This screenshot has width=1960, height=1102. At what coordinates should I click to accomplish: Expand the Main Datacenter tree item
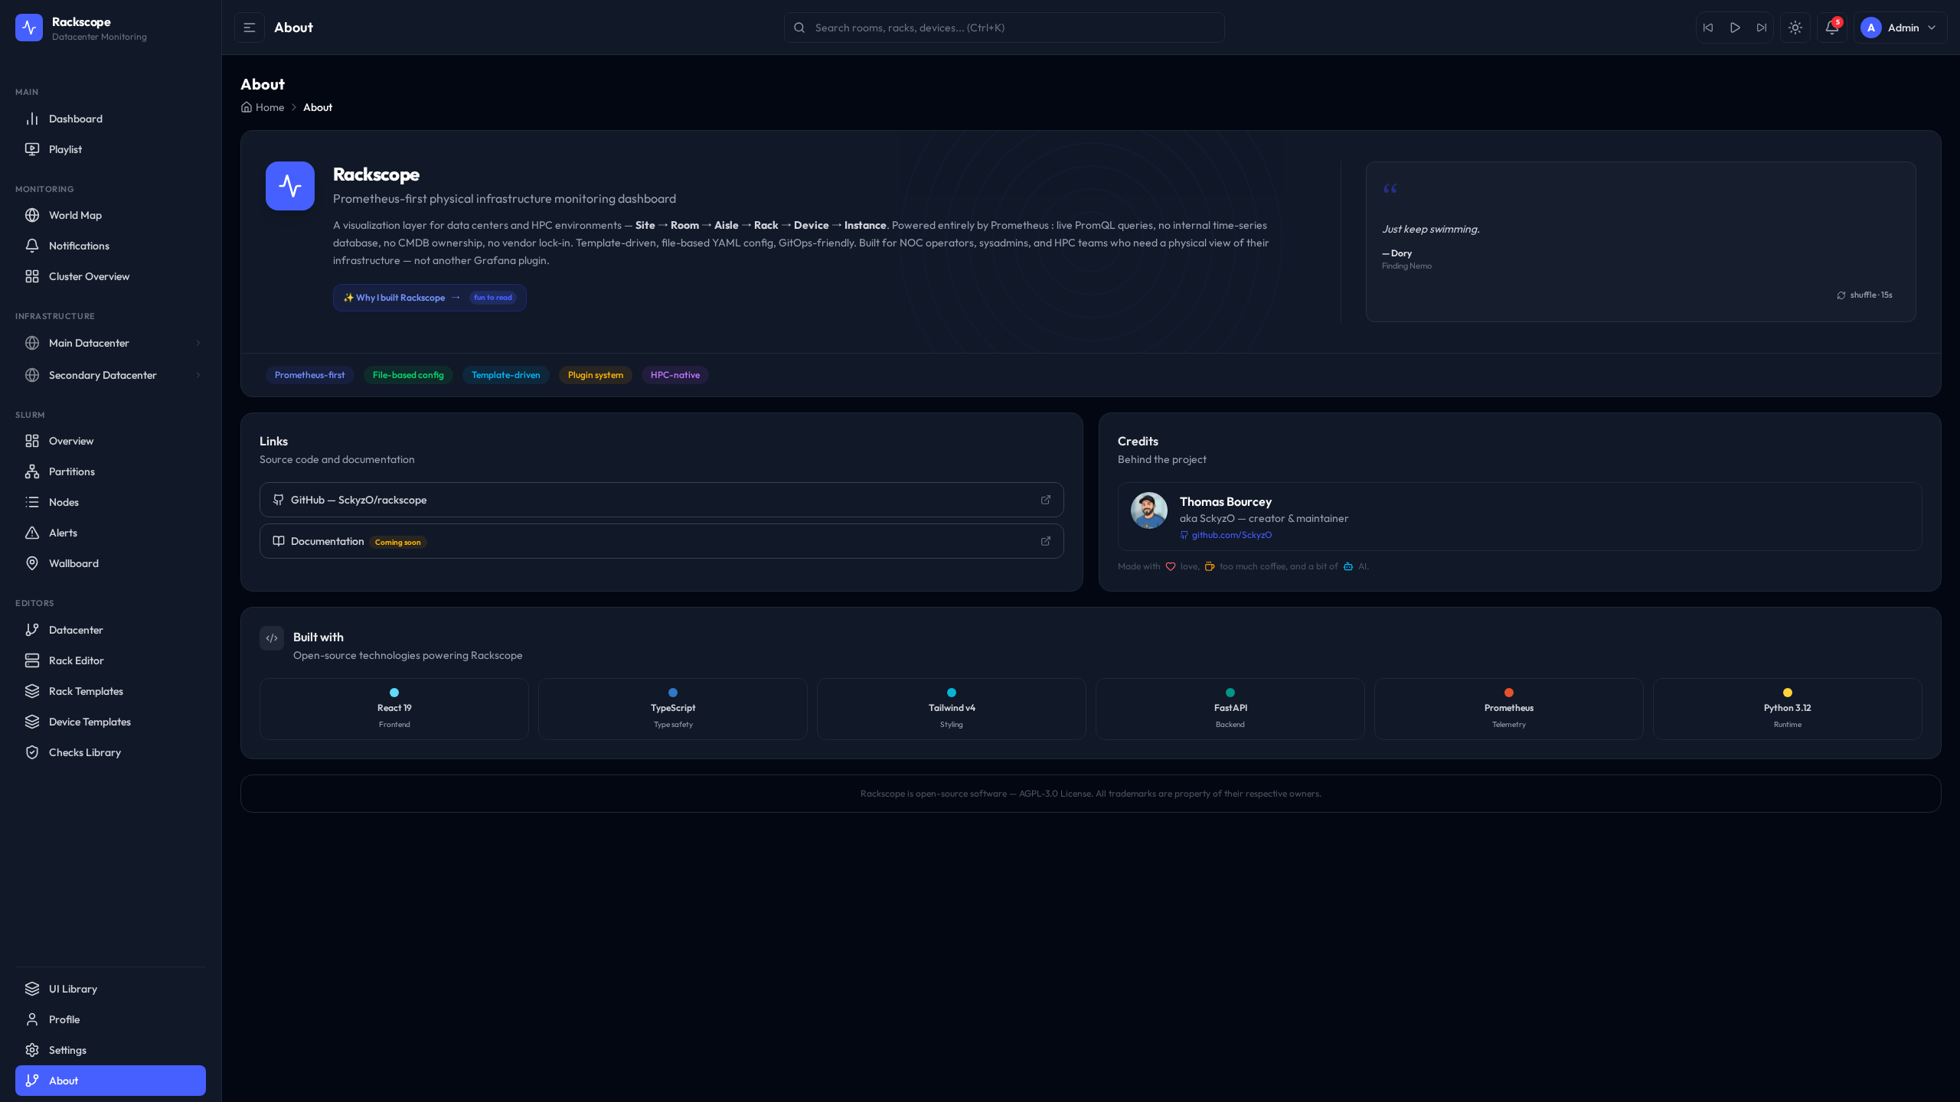tap(198, 343)
